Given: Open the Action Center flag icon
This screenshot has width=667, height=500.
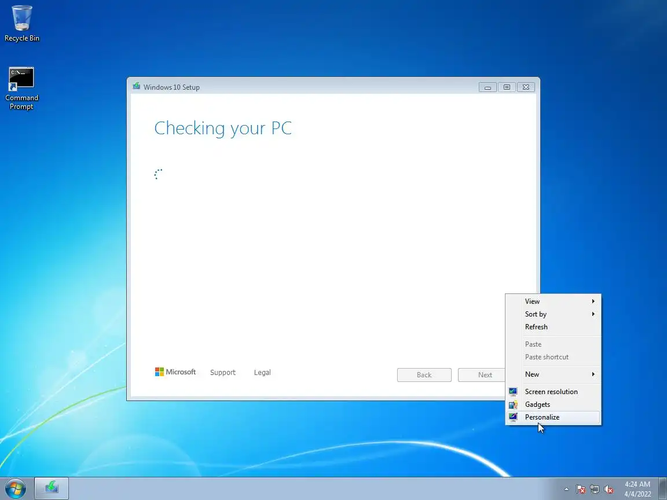Looking at the screenshot, I should (x=581, y=490).
